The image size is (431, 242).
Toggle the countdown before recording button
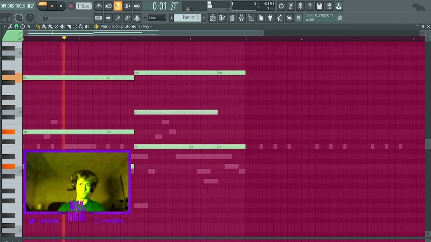point(118,6)
